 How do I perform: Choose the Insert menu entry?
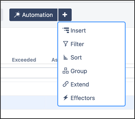(78, 30)
